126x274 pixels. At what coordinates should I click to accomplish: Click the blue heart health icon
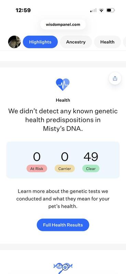tap(63, 85)
